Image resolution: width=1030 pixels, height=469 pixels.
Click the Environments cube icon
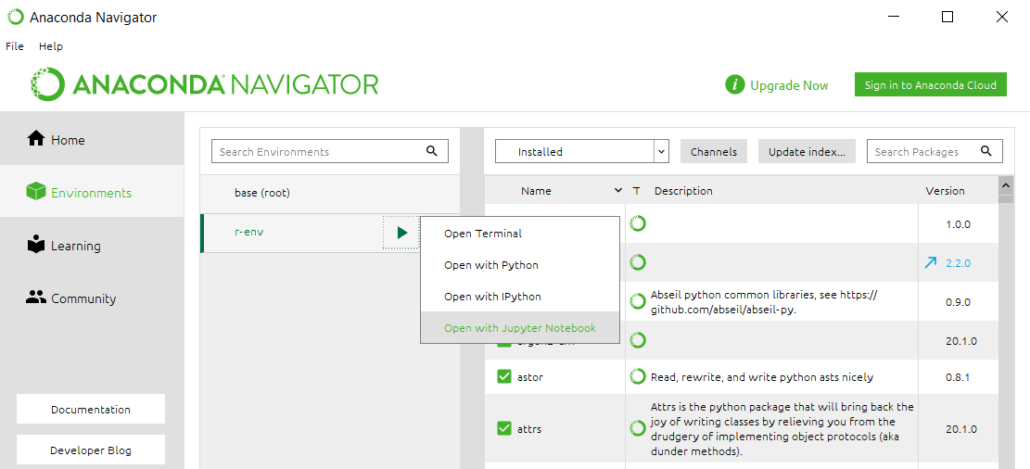pyautogui.click(x=35, y=192)
